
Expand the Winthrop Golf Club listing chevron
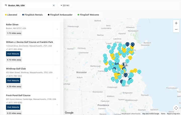click(57, 78)
